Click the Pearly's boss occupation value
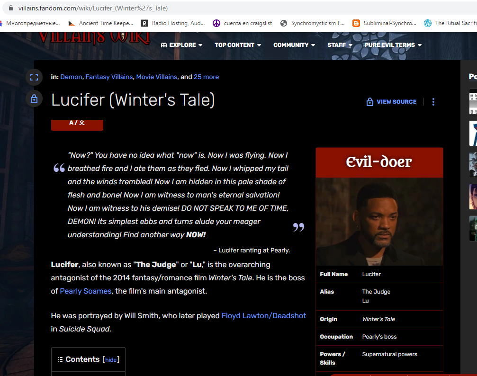The width and height of the screenshot is (477, 376). click(x=379, y=337)
